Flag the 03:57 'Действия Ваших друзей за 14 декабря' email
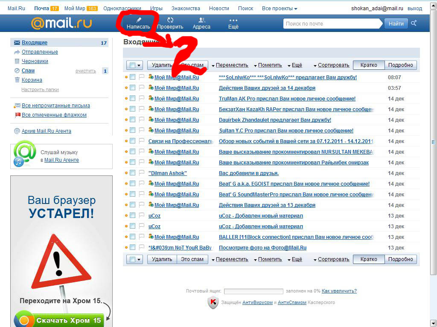Viewport: 437px width, 327px height. click(x=141, y=88)
